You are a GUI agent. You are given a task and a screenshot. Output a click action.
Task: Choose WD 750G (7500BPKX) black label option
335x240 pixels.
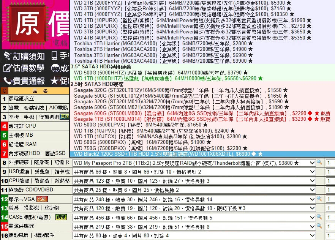click(202, 148)
